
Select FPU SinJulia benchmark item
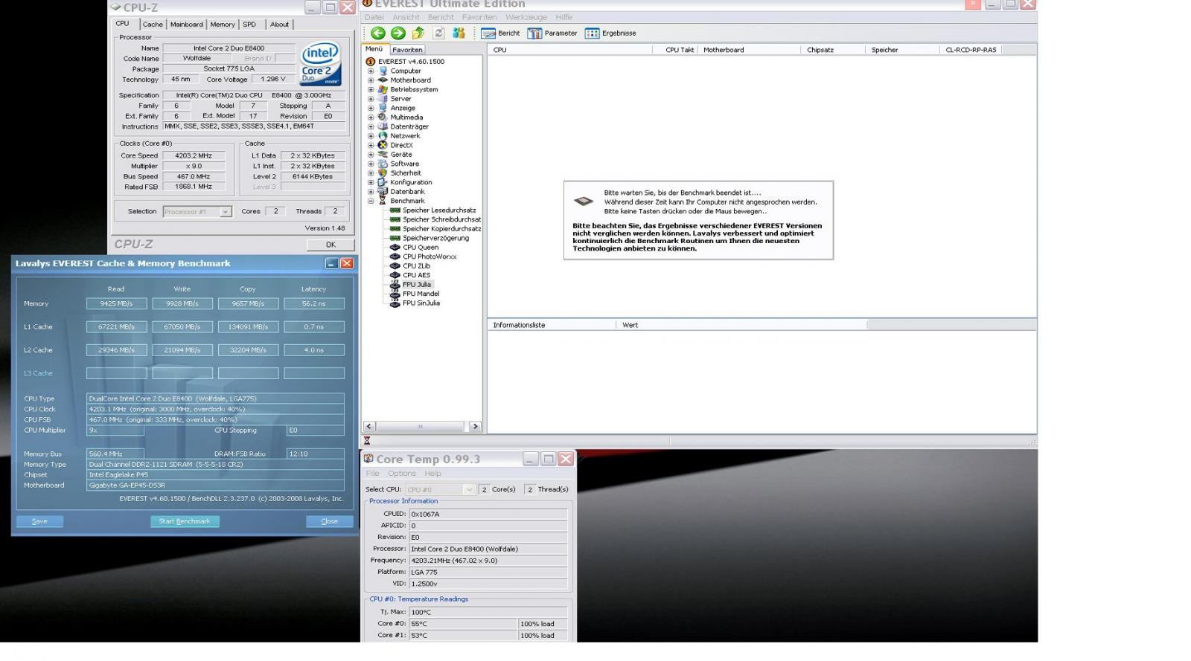421,303
